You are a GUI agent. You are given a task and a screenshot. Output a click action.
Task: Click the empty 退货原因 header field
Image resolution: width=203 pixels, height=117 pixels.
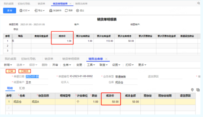coord(171,77)
